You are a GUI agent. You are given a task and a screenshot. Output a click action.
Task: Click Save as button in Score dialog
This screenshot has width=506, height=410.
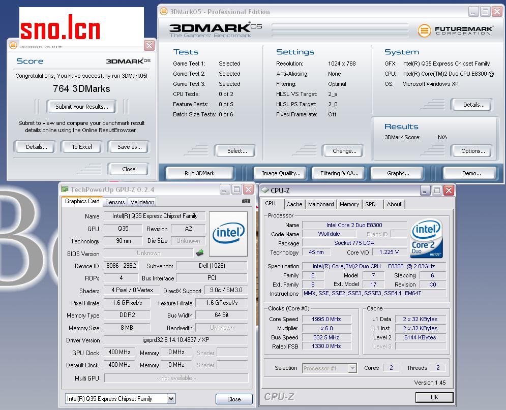click(129, 147)
